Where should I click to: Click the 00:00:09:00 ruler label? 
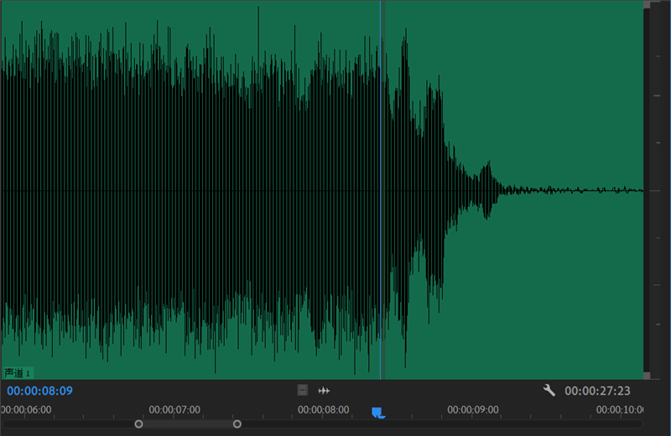(x=473, y=409)
